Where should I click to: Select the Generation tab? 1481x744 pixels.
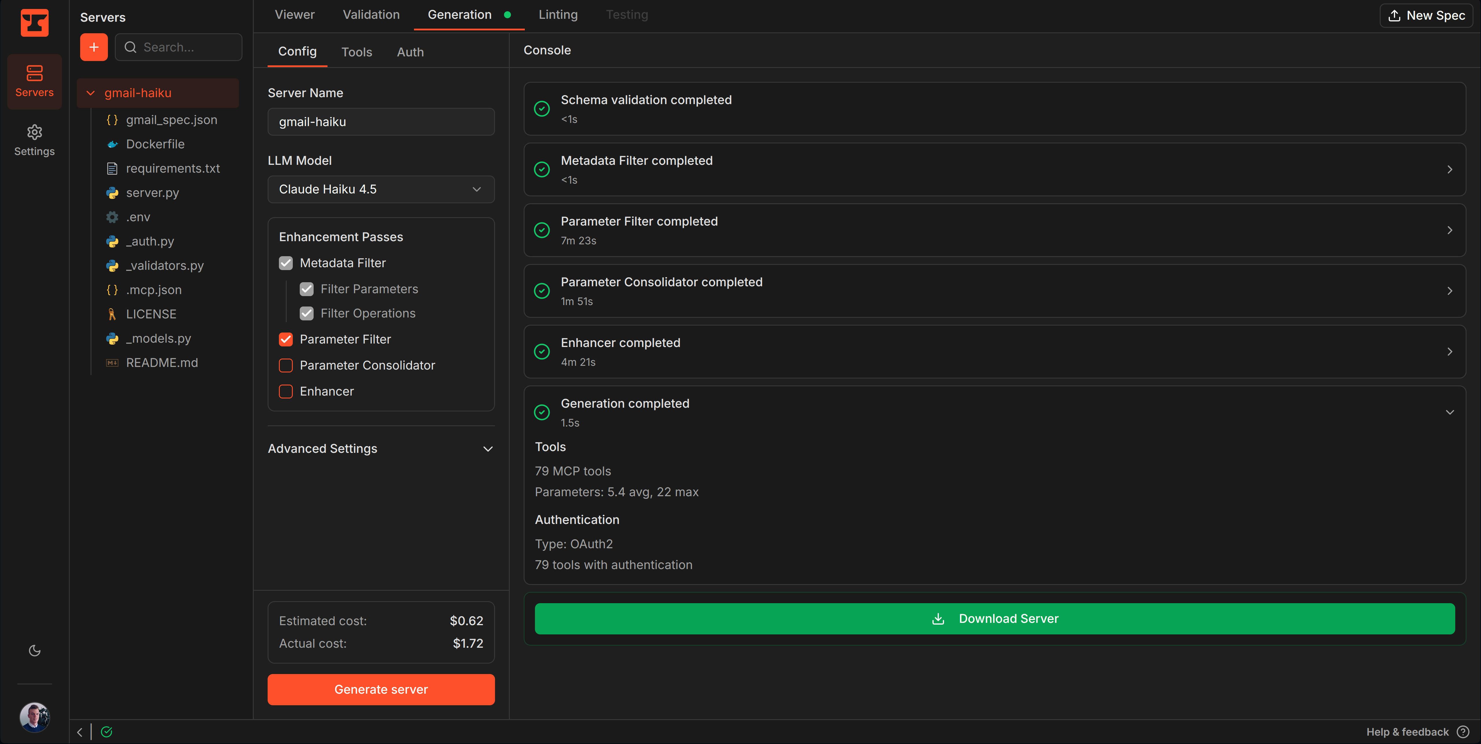coord(469,15)
